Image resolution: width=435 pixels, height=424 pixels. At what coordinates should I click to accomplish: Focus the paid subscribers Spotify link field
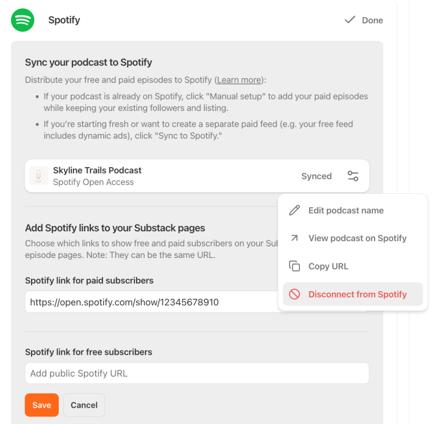(x=151, y=302)
